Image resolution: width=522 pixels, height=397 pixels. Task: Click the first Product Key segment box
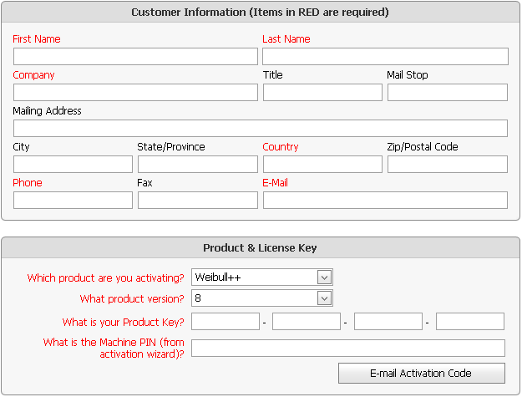(226, 322)
